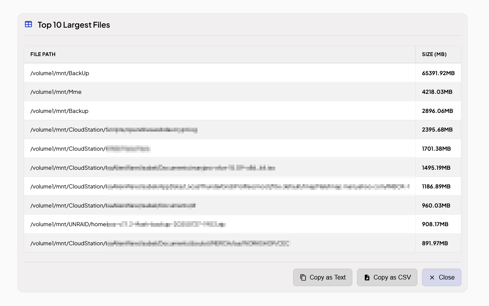Image resolution: width=489 pixels, height=306 pixels.
Task: Click the X icon in Close button
Action: [x=432, y=278]
